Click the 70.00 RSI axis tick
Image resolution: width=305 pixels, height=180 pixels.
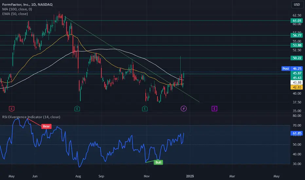[x=297, y=125]
